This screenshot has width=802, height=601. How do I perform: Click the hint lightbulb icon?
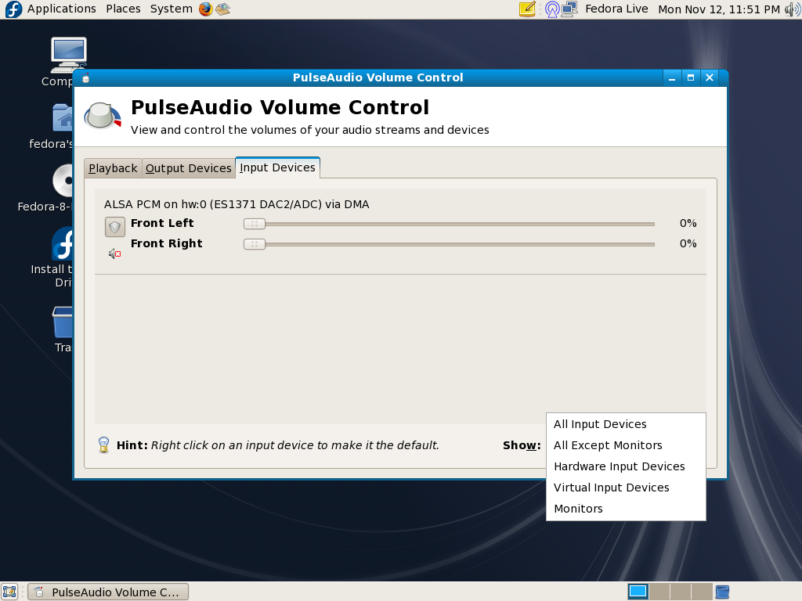(x=103, y=445)
